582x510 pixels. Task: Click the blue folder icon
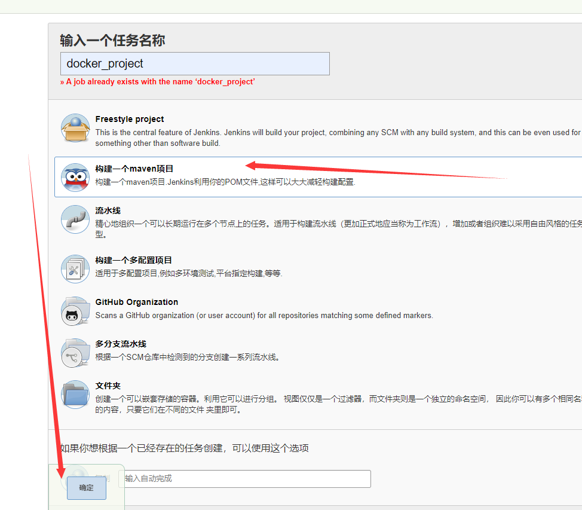tap(75, 395)
